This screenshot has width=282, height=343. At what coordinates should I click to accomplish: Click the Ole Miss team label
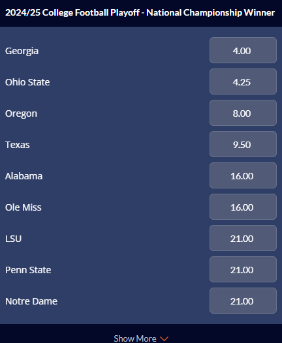point(23,207)
